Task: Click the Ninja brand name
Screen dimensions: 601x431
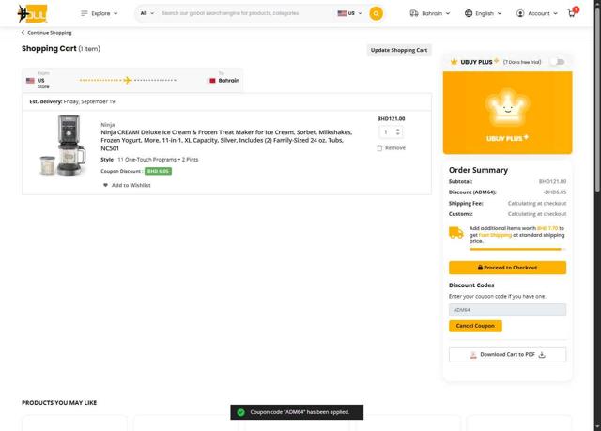Action: (108, 125)
